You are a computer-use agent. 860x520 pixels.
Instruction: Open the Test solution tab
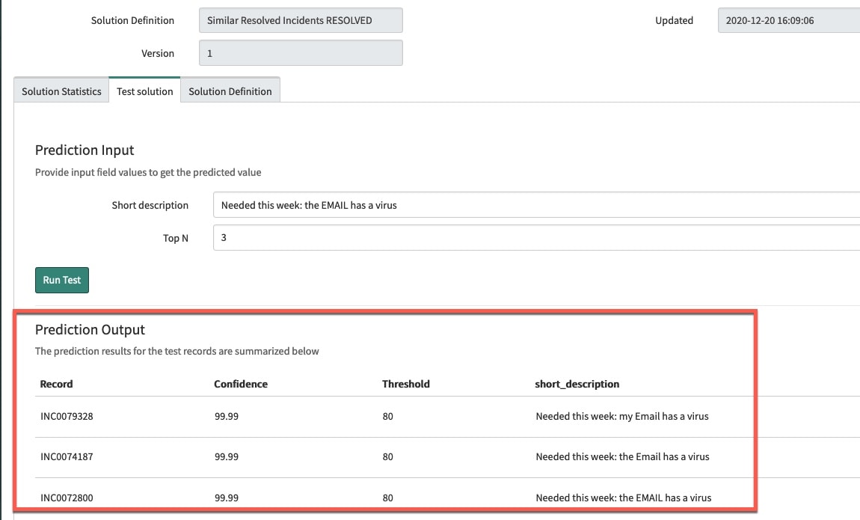(144, 91)
